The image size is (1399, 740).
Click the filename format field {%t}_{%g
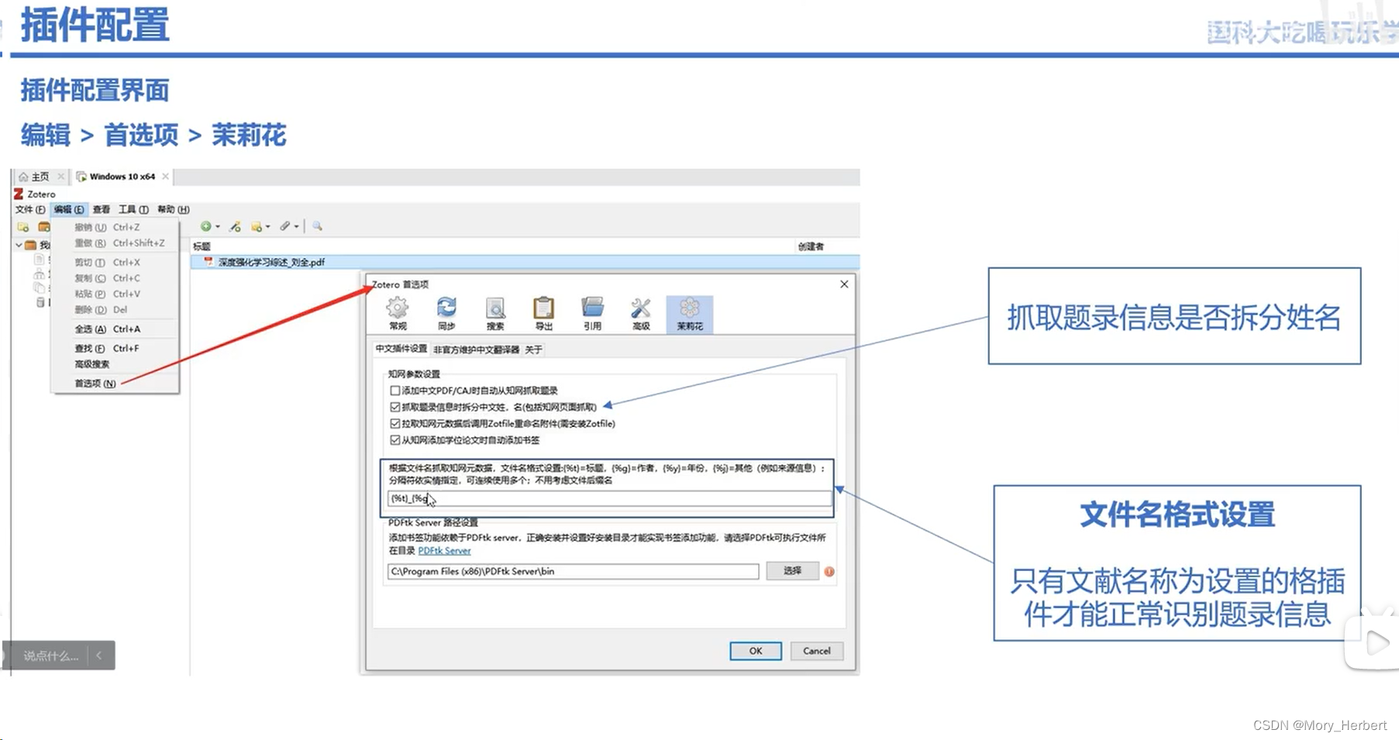609,498
